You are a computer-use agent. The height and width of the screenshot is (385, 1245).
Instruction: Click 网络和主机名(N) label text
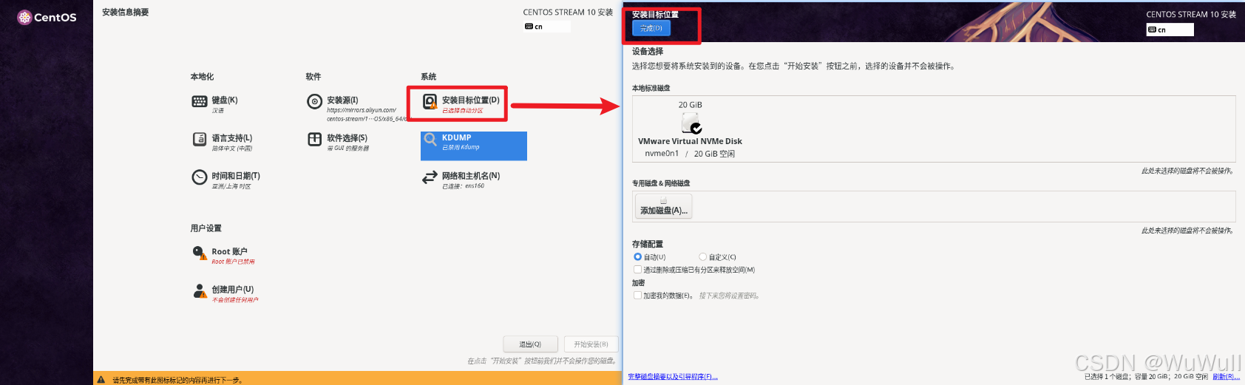(471, 176)
